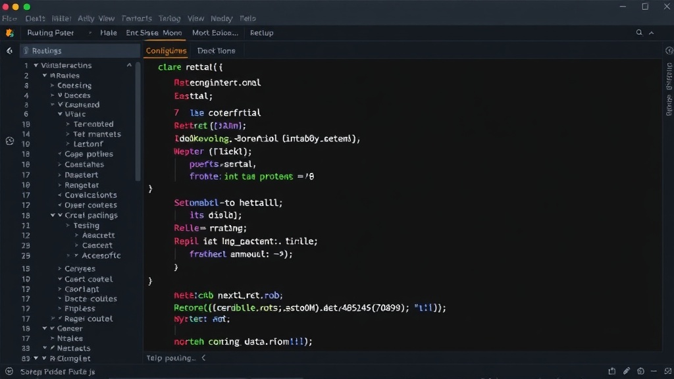Click the Telp pouting.. label
674x379 pixels.
click(171, 358)
